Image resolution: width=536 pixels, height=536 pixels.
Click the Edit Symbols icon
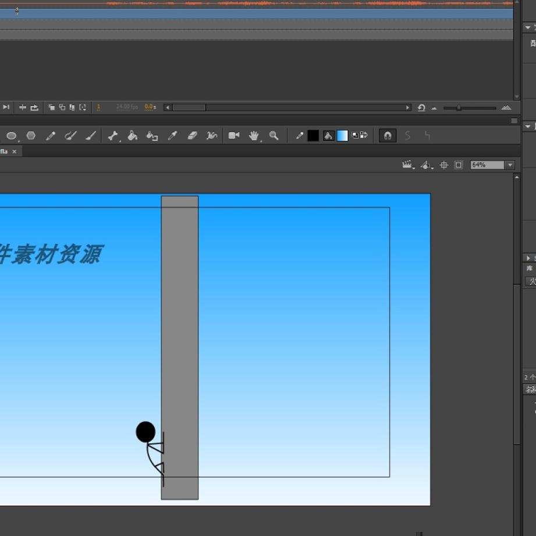[426, 165]
